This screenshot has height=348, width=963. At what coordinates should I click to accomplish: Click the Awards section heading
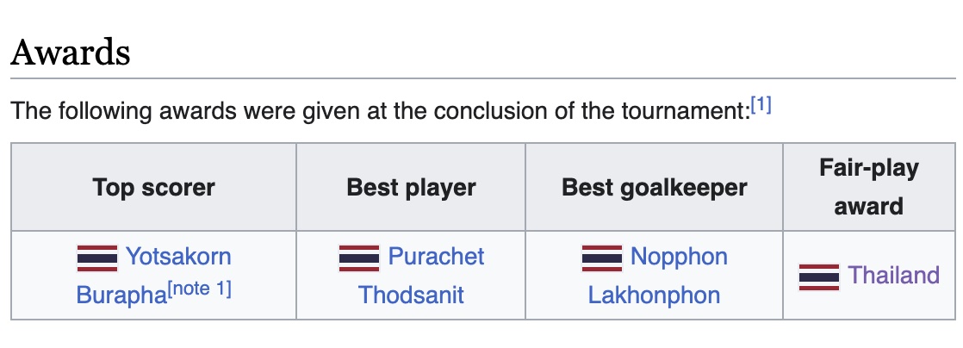71,53
